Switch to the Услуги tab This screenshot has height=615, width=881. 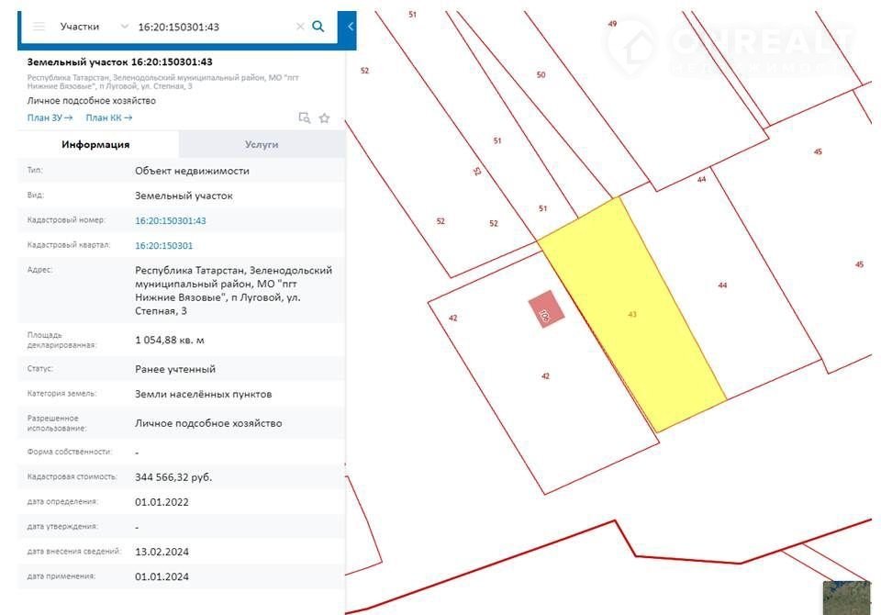point(262,144)
